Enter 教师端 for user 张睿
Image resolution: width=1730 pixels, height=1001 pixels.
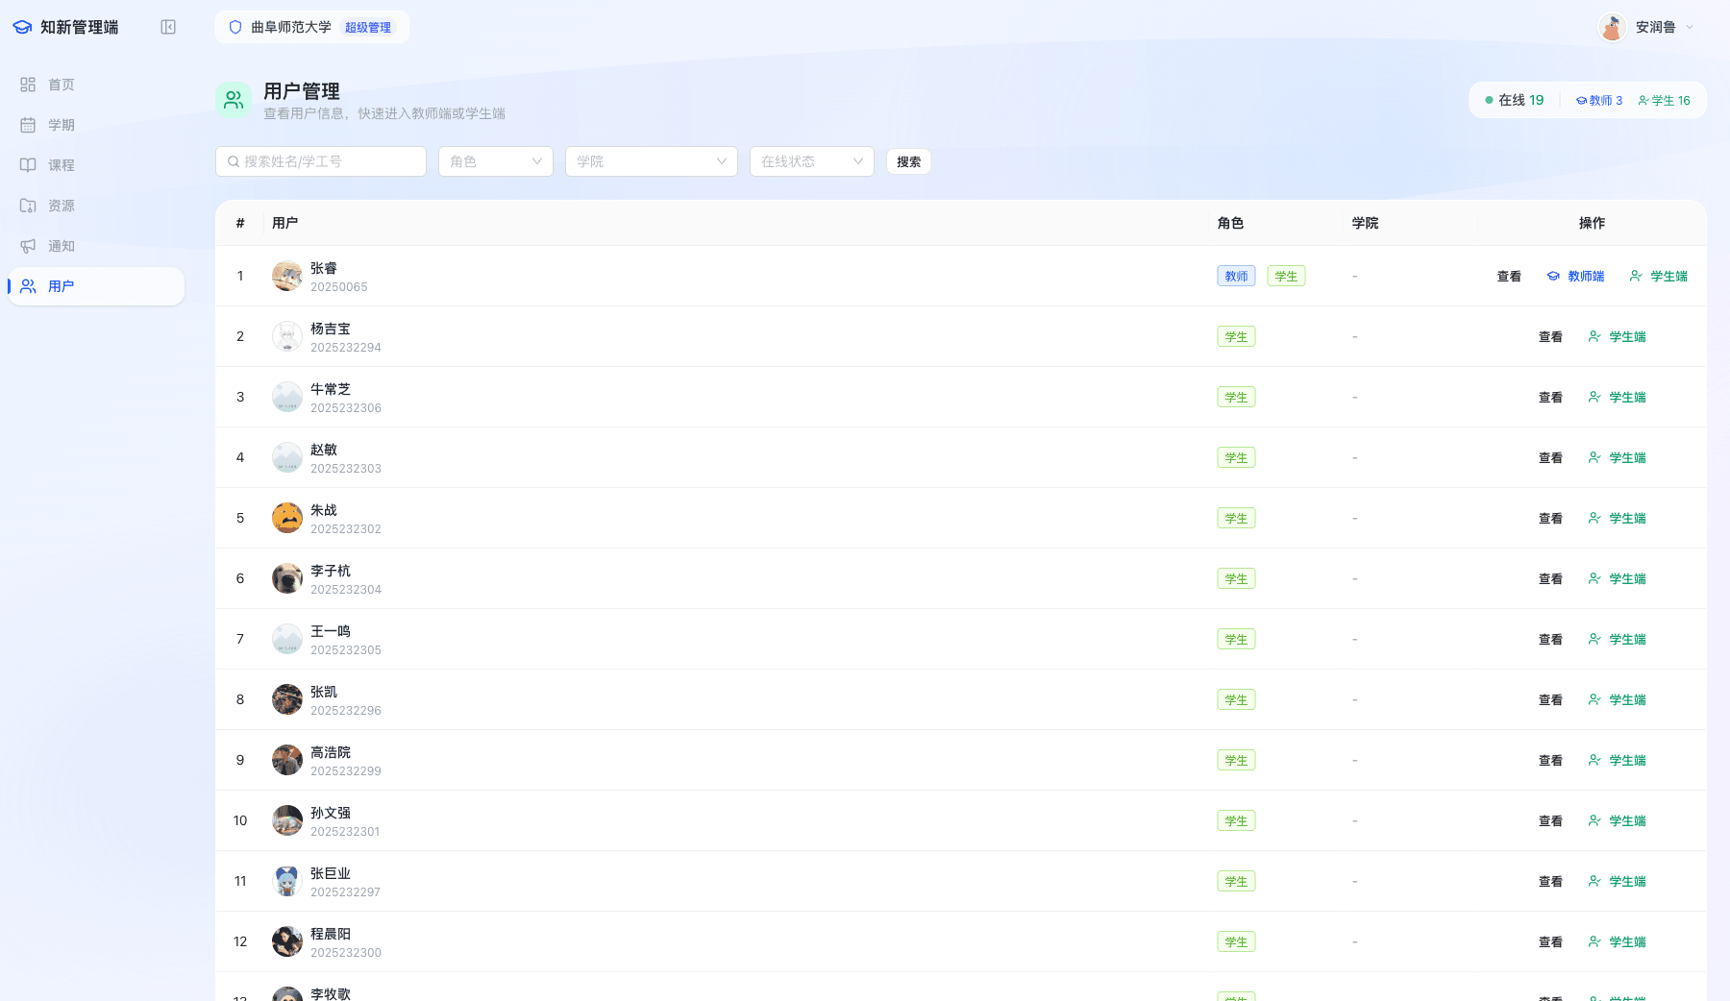(1575, 277)
